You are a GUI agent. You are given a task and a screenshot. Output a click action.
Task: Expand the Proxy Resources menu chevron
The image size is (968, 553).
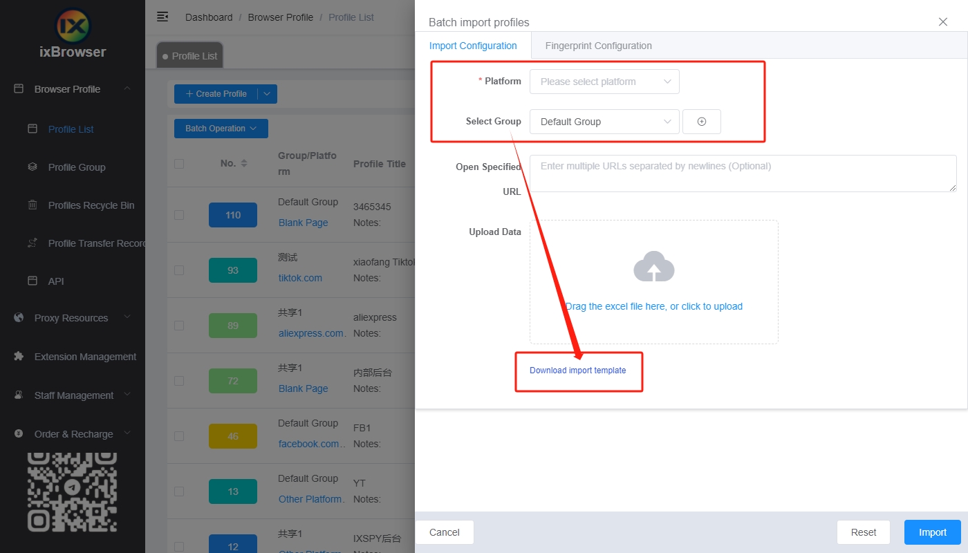point(127,317)
